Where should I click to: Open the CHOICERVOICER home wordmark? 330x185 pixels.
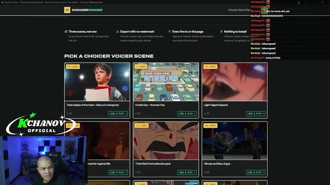[x=87, y=10]
